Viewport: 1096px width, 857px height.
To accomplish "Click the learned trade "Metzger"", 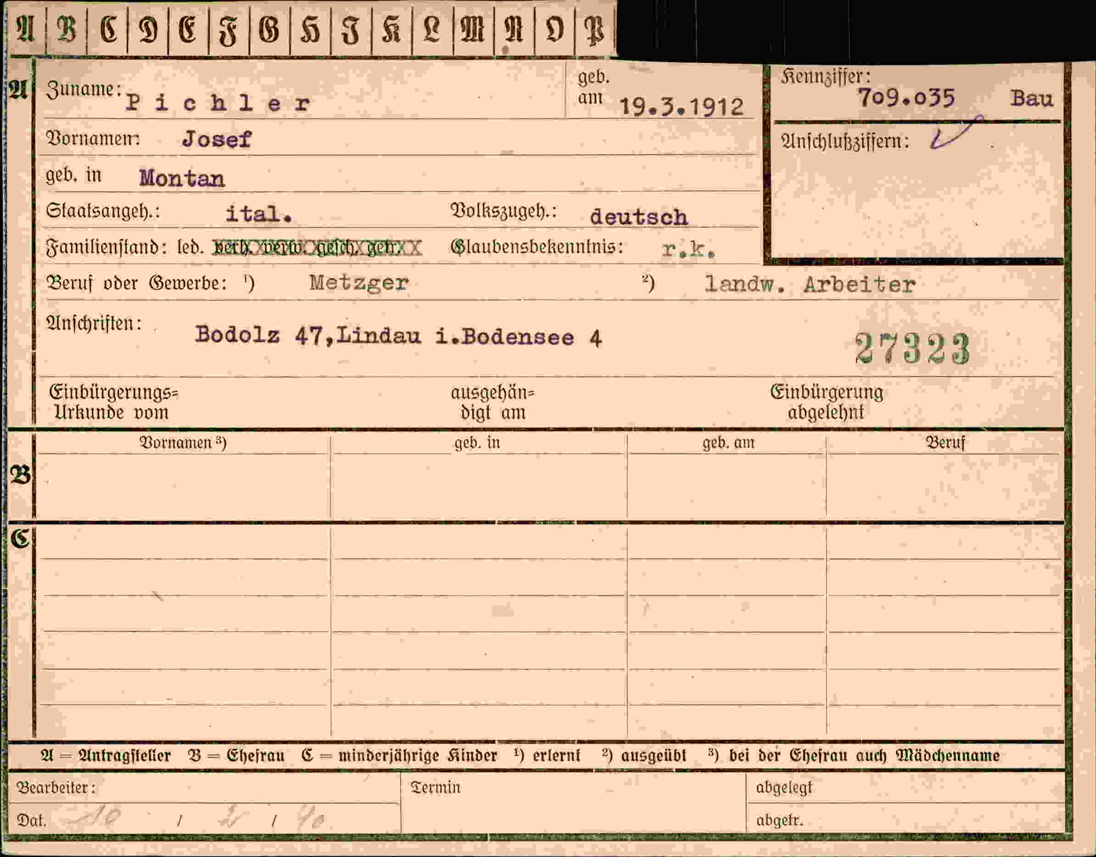I will point(359,284).
